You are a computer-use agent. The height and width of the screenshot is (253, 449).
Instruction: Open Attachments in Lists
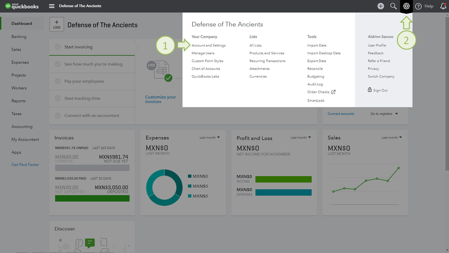(259, 69)
